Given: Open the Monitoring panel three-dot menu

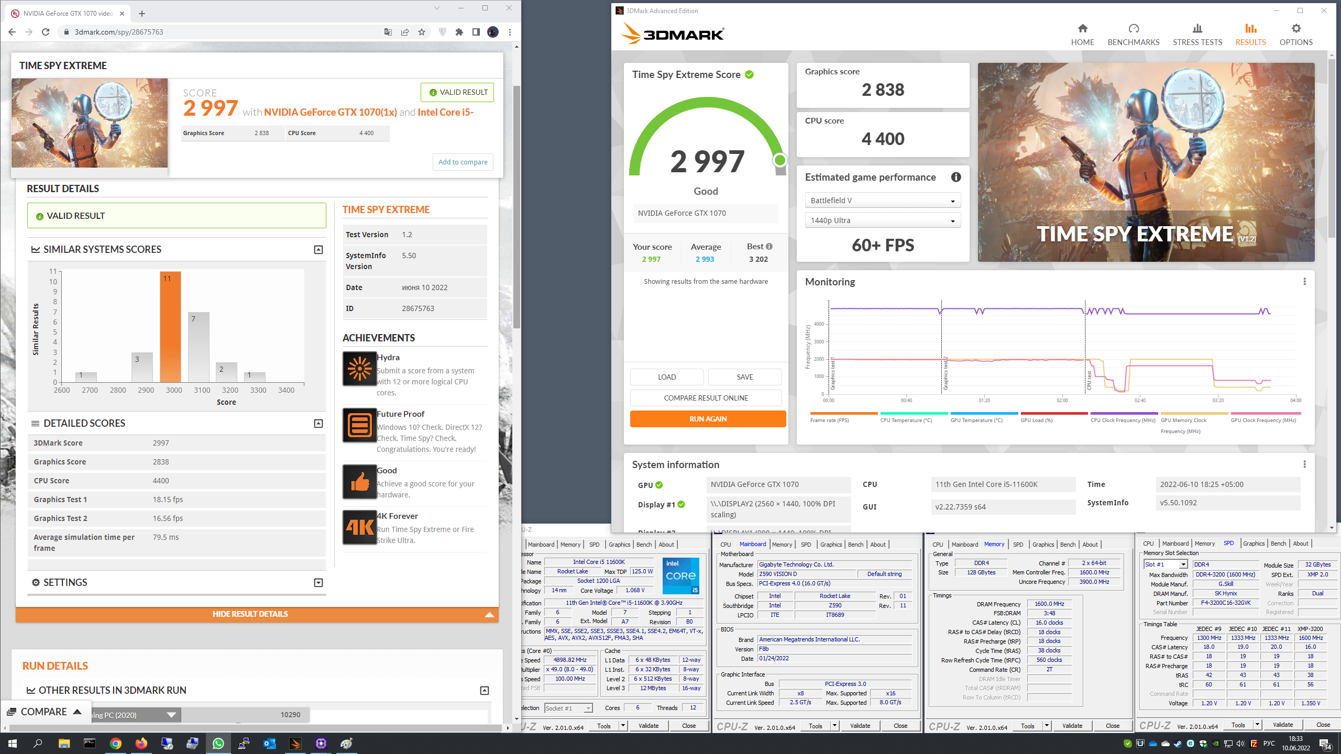Looking at the screenshot, I should coord(1304,282).
